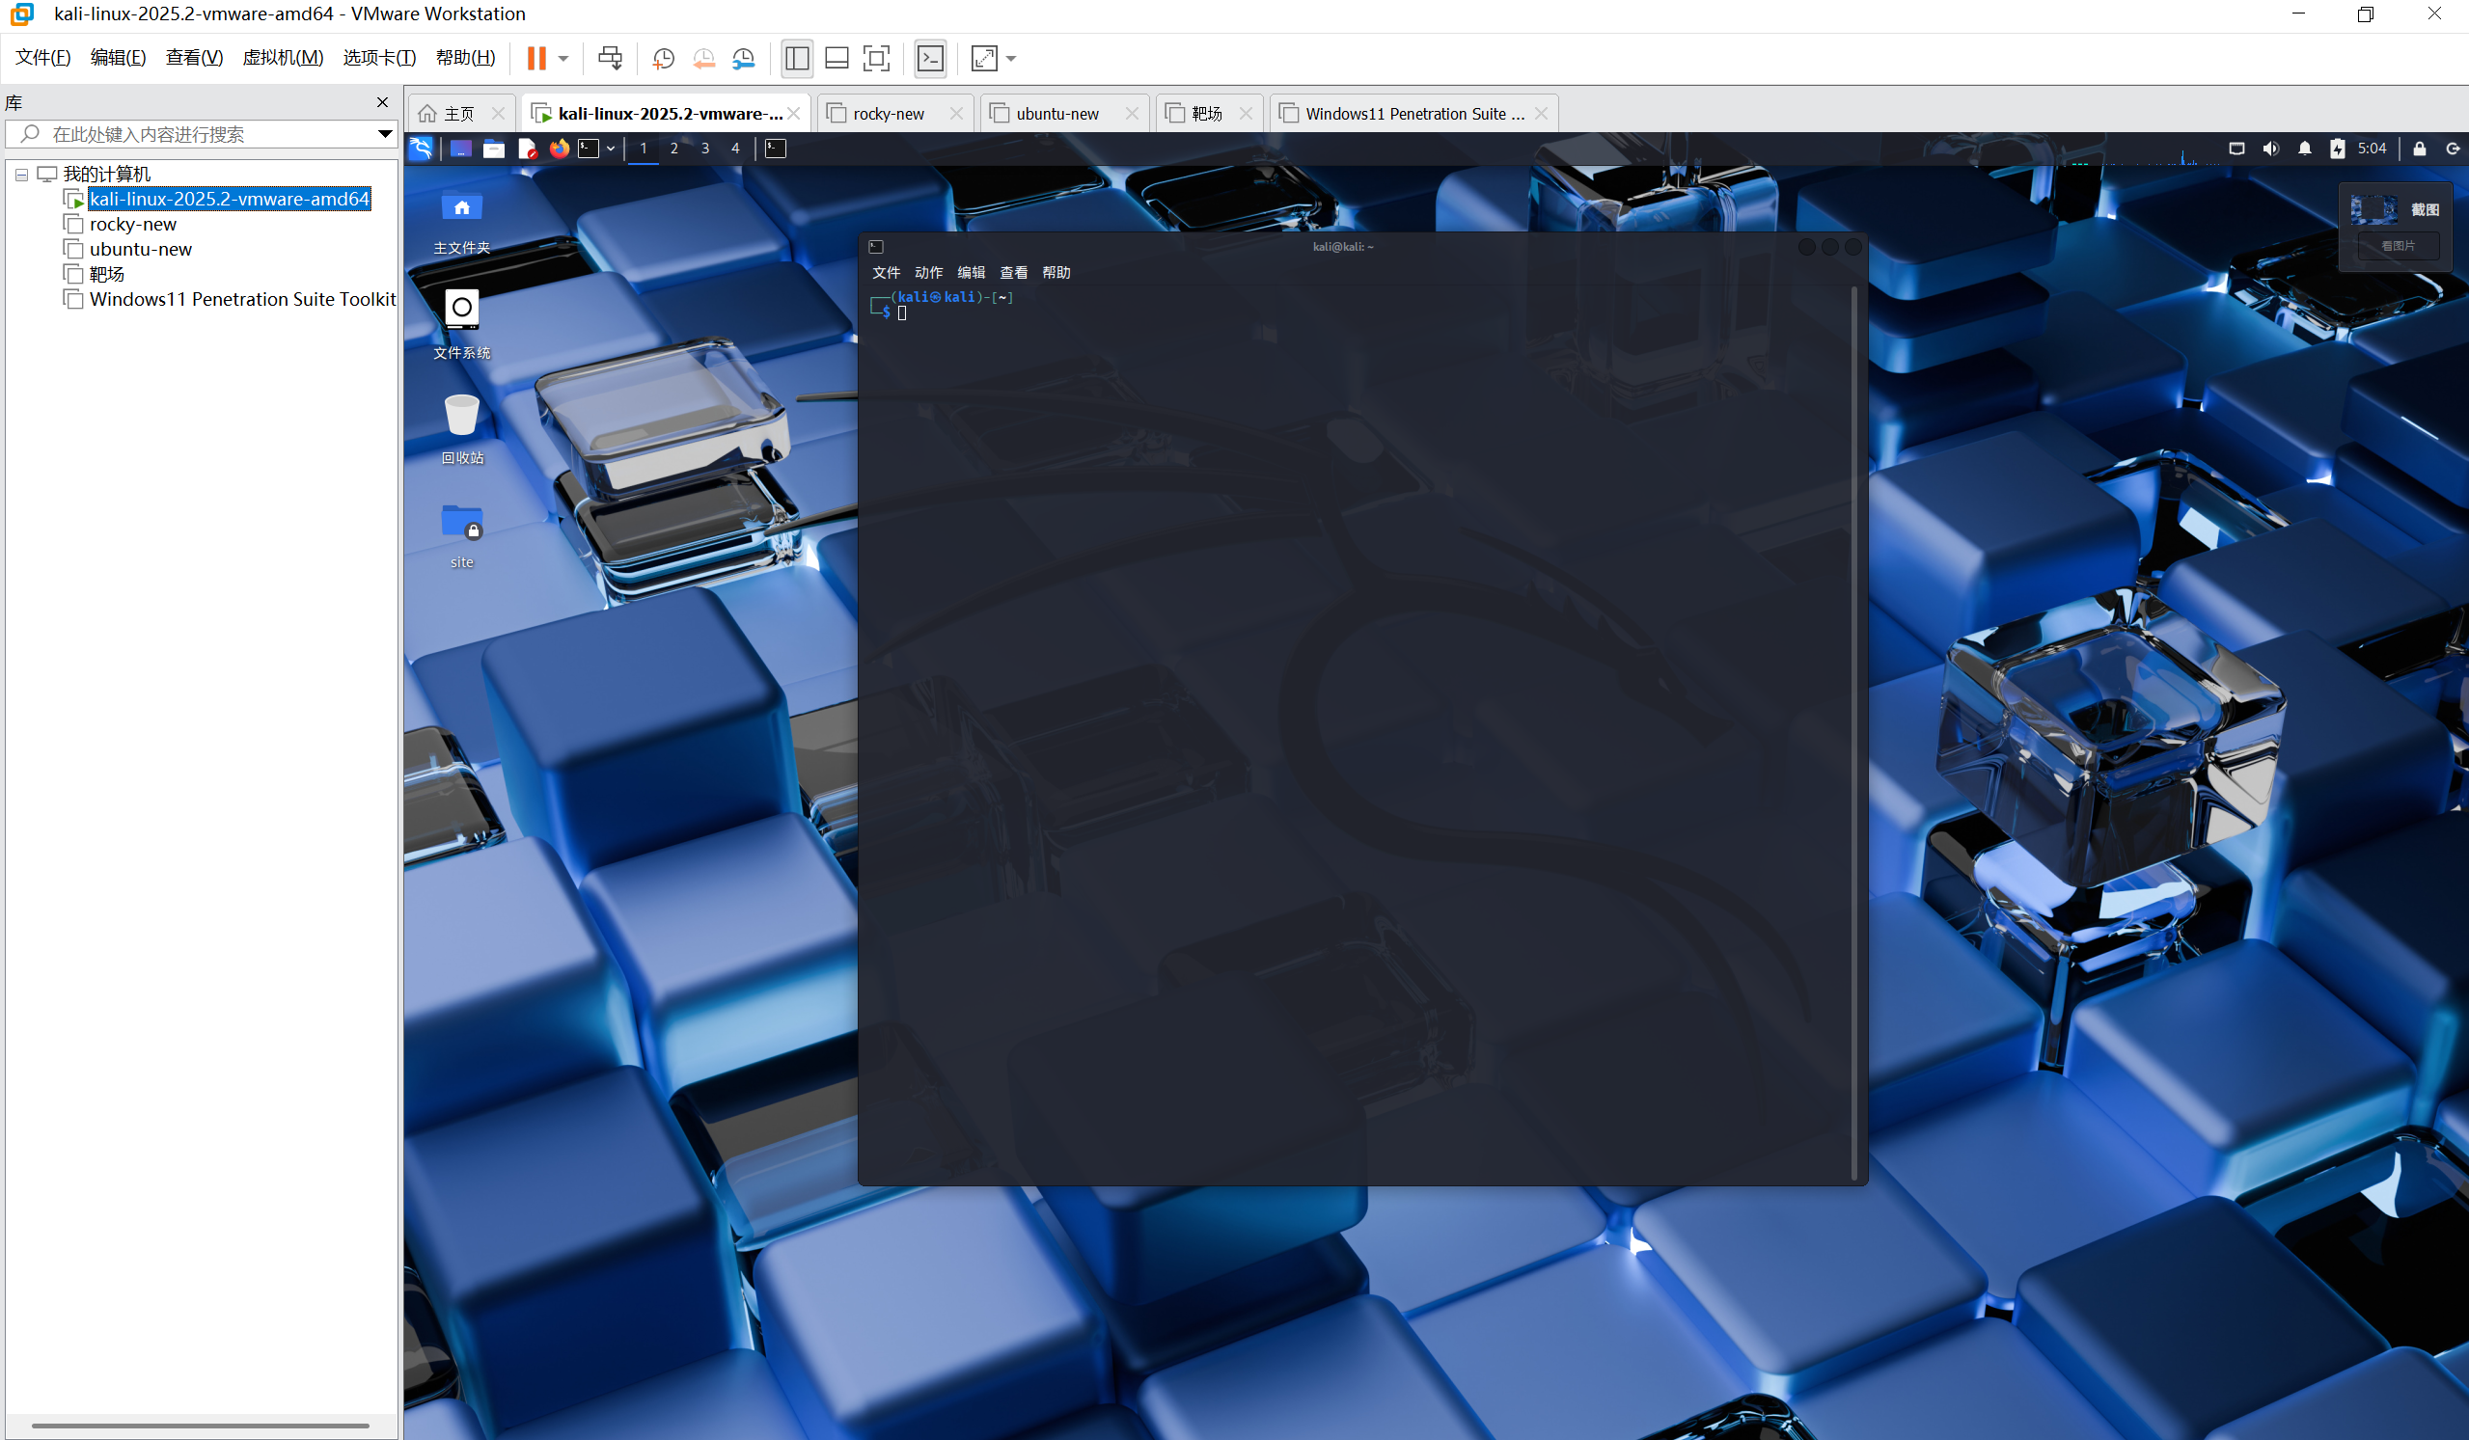Launch terminal emulator from Kali panel

pyautogui.click(x=589, y=149)
